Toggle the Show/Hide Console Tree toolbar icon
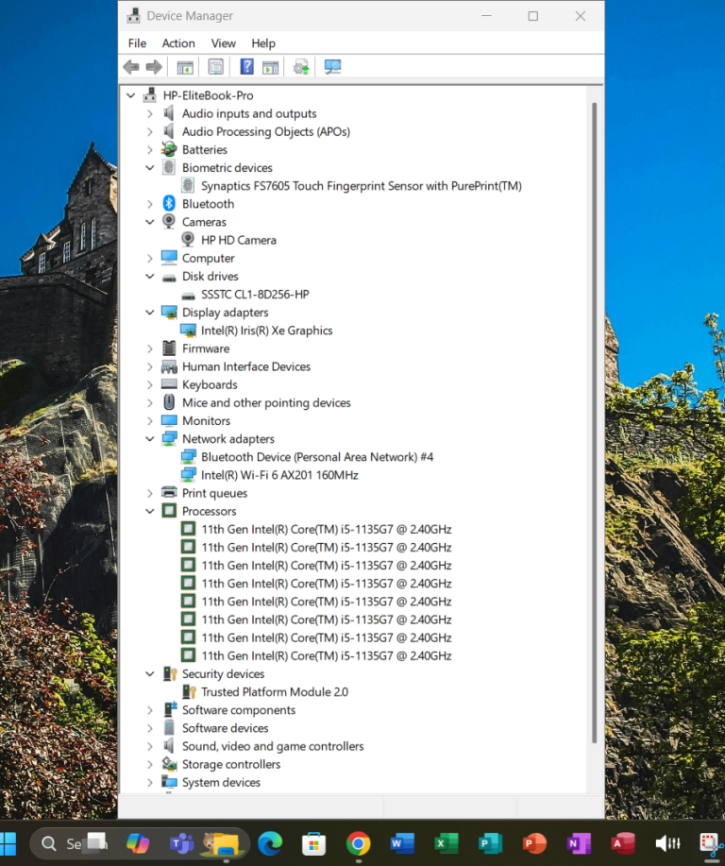 pyautogui.click(x=185, y=67)
